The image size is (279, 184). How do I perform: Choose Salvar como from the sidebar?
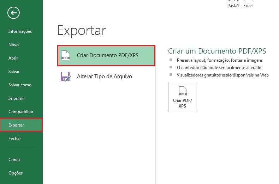pos(20,85)
